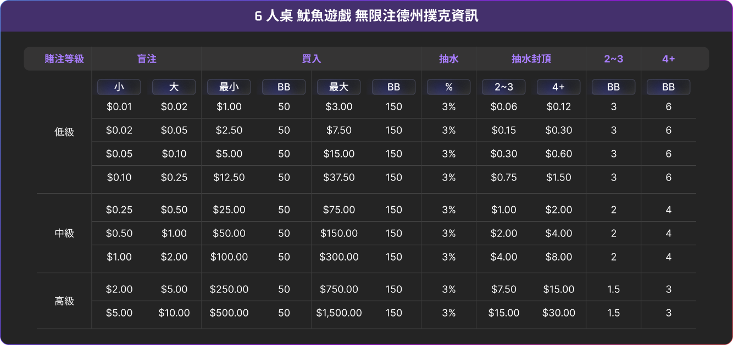Select the 中級 stakes level label
The width and height of the screenshot is (733, 345).
click(x=64, y=233)
